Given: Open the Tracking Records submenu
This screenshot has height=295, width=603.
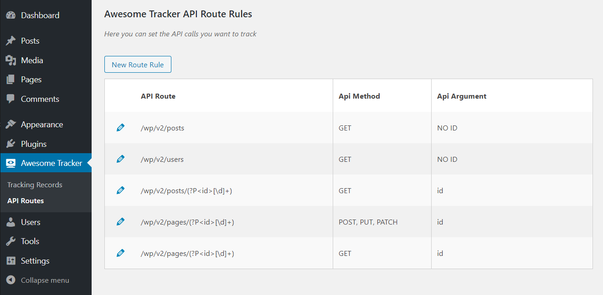Looking at the screenshot, I should pos(35,185).
